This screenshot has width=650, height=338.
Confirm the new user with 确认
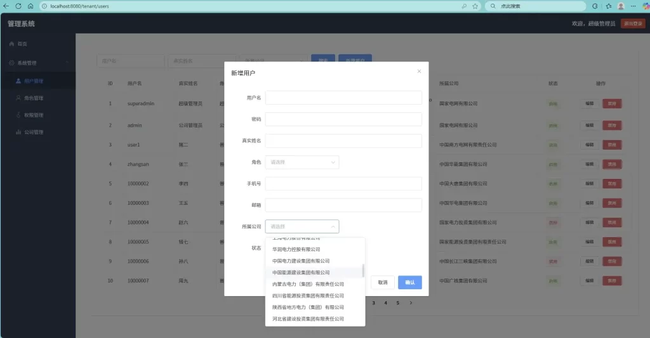click(410, 282)
